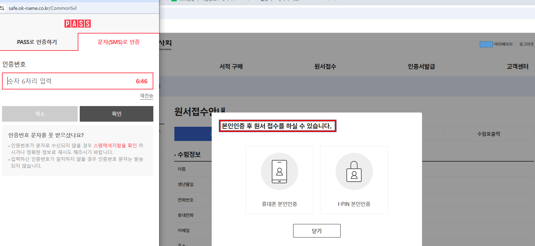
Task: Open the 원서접수 menu
Action: (325, 66)
